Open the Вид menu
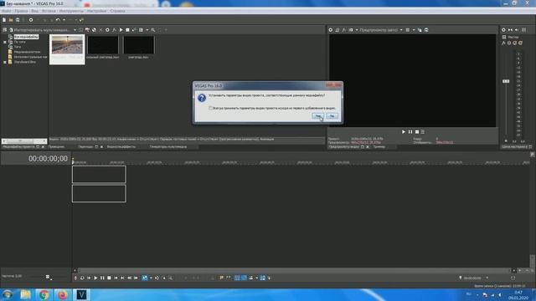536x301 pixels. click(35, 11)
